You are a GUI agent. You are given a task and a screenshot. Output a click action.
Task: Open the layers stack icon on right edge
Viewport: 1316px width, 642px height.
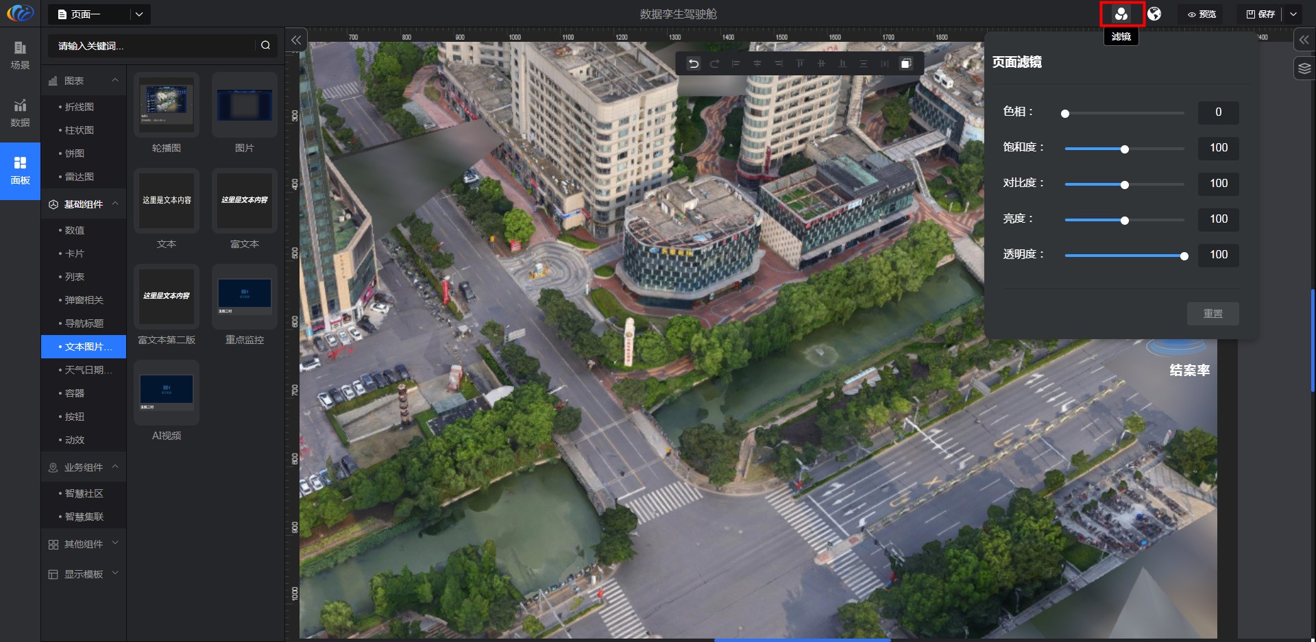point(1304,69)
